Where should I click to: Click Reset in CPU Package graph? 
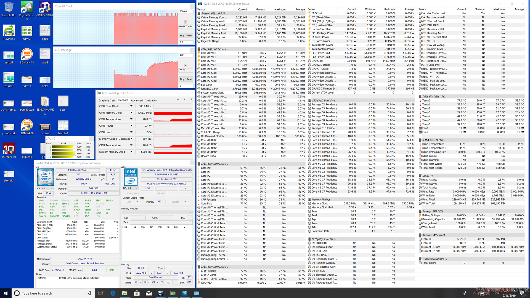[x=189, y=79]
